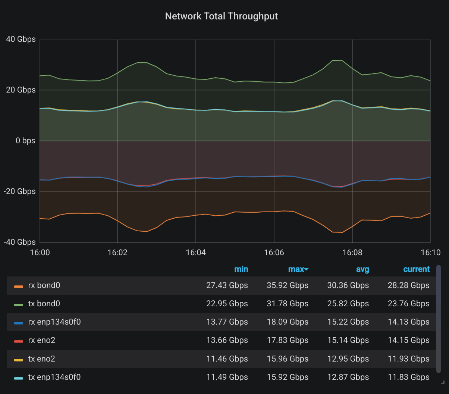Select tx eno2 current value 11.93 Gbps
Image resolution: width=449 pixels, height=394 pixels.
pos(409,359)
